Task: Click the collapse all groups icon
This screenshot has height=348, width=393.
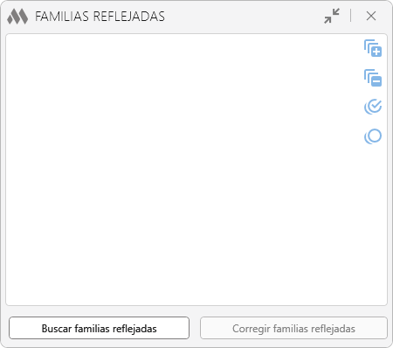Action: [x=373, y=78]
